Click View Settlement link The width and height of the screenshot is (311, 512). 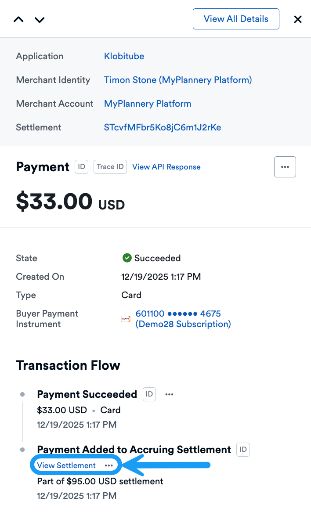66,465
